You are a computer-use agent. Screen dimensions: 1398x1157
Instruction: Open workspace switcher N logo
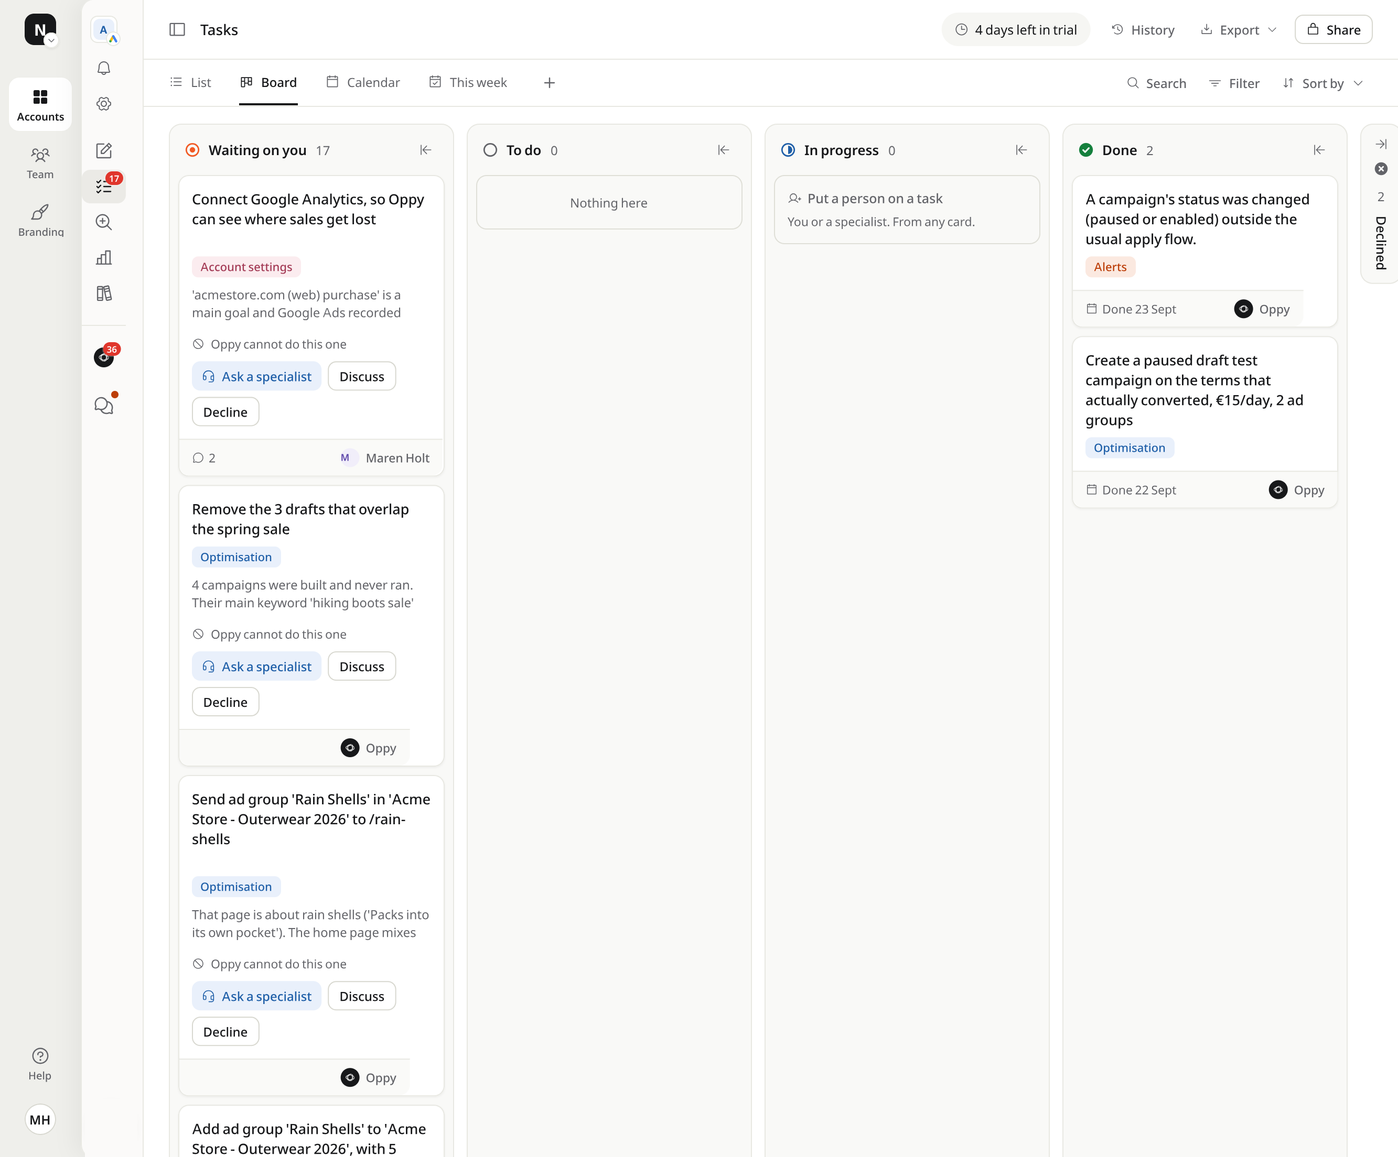(x=40, y=29)
